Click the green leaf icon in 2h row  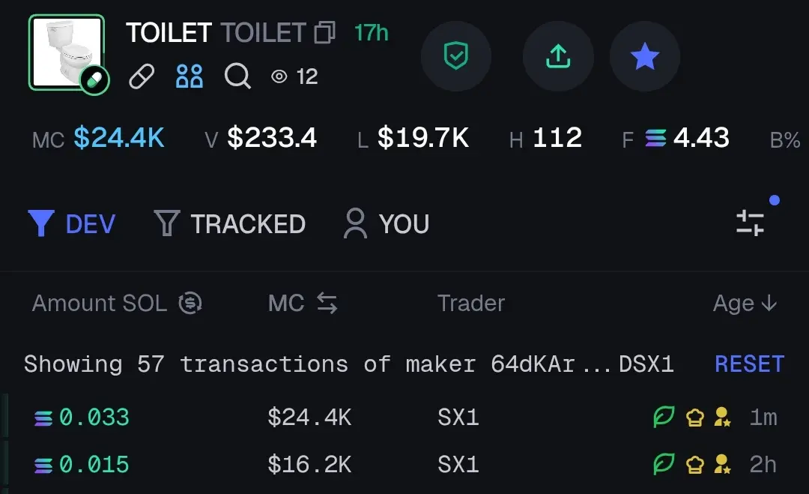coord(664,464)
